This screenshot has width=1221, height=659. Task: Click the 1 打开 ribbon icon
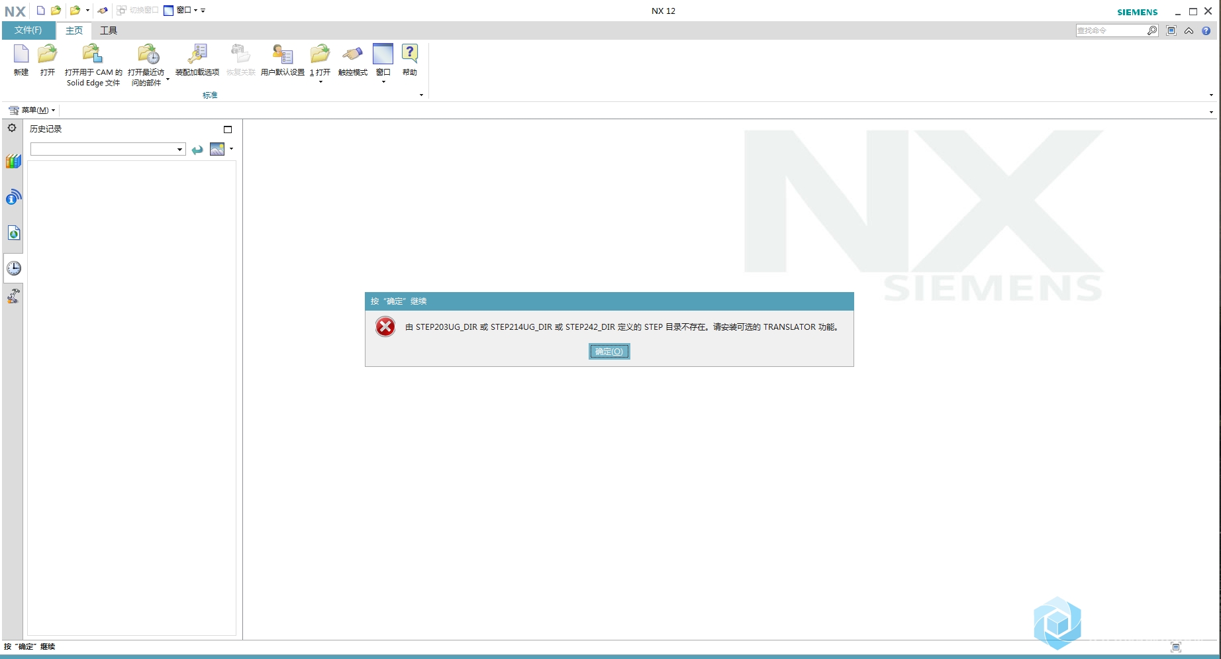(320, 54)
